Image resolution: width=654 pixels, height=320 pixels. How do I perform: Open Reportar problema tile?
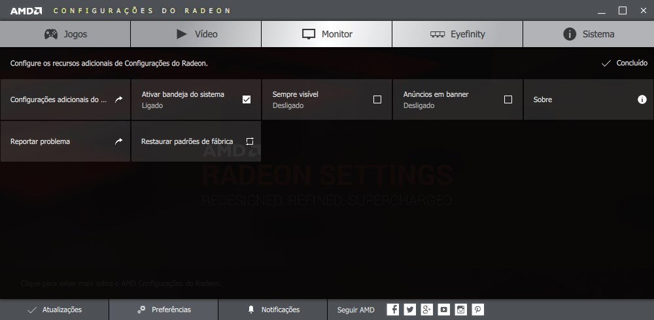pos(65,141)
